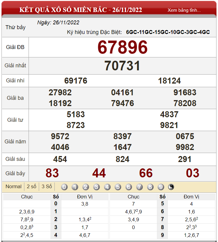This screenshot has width=218, height=242.
Task: Click seventh prize number 66
Action: click(x=146, y=173)
